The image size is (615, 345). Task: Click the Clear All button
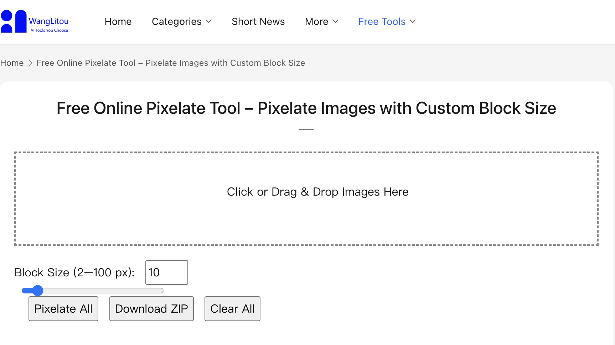click(232, 309)
